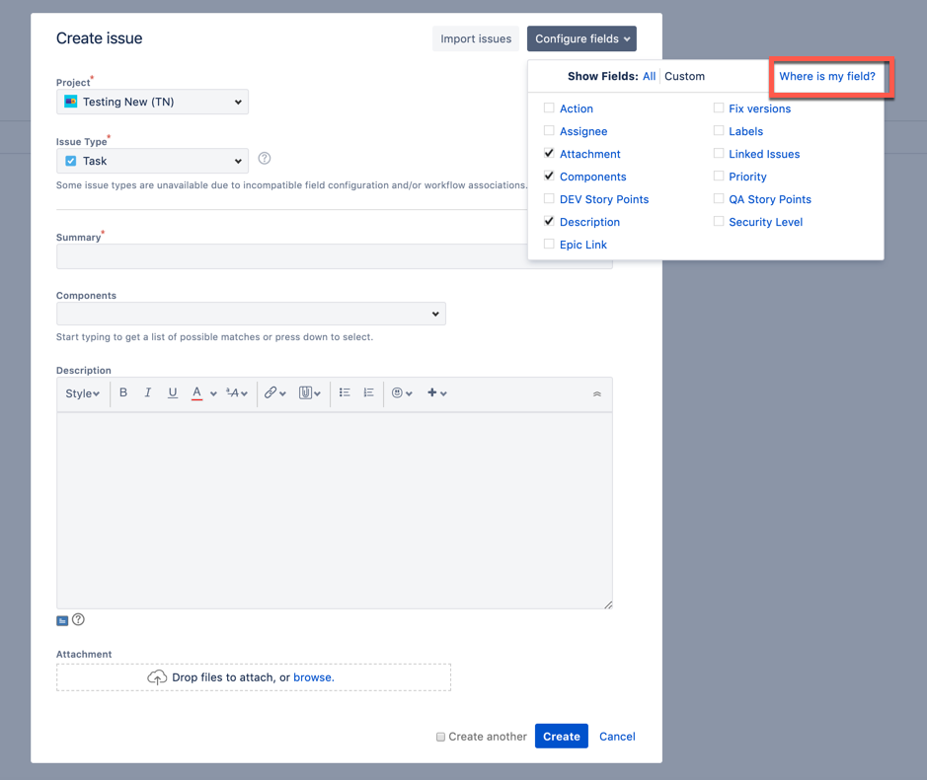
Task: Open the emoticon picker
Action: [x=402, y=392]
